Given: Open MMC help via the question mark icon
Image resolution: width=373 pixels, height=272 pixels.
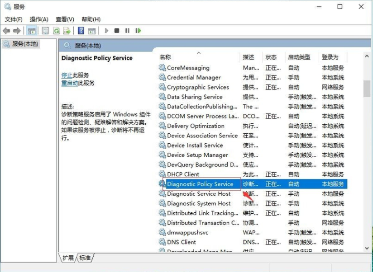Looking at the screenshot, I should tap(81, 30).
